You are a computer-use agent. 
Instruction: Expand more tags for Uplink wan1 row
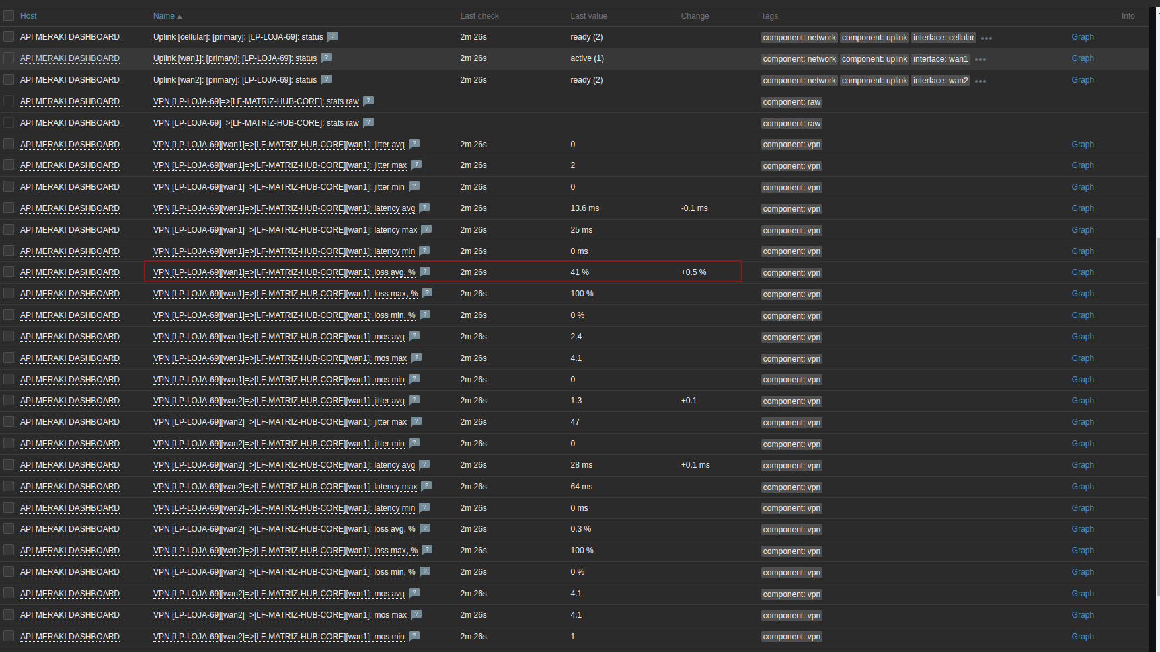point(980,60)
